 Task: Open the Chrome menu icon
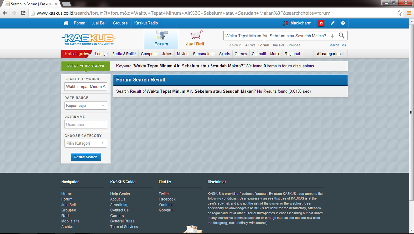click(409, 13)
